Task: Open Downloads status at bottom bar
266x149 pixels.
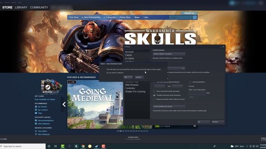Action: tap(133, 138)
